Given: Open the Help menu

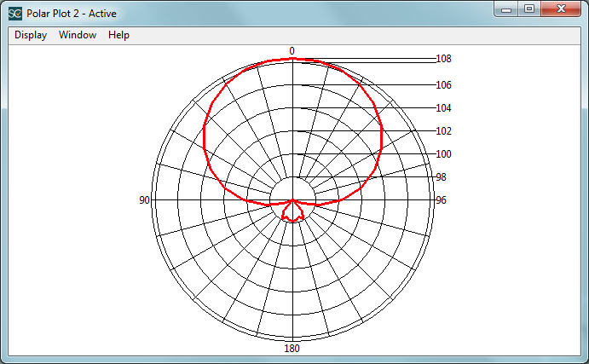Looking at the screenshot, I should click(x=118, y=35).
